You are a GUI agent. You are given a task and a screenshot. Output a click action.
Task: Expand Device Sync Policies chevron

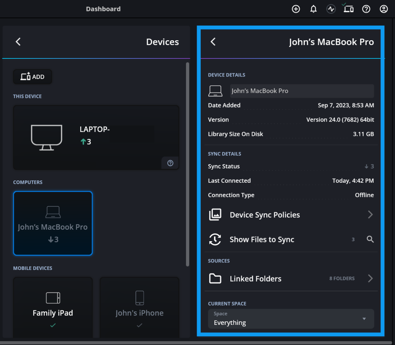click(370, 215)
